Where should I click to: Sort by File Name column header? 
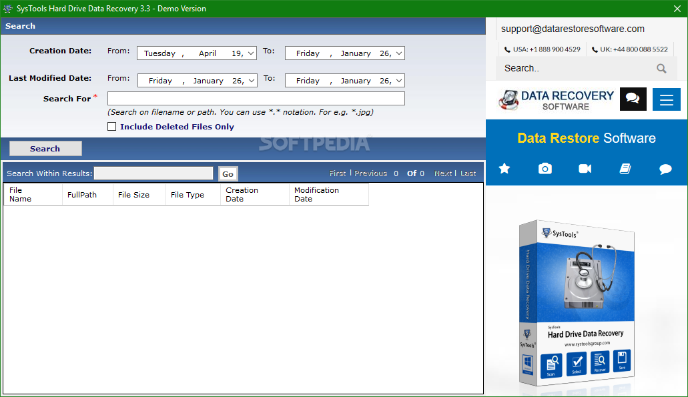coord(33,194)
